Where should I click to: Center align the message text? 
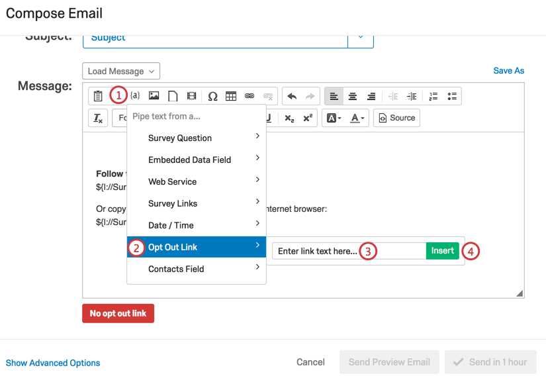(x=353, y=96)
